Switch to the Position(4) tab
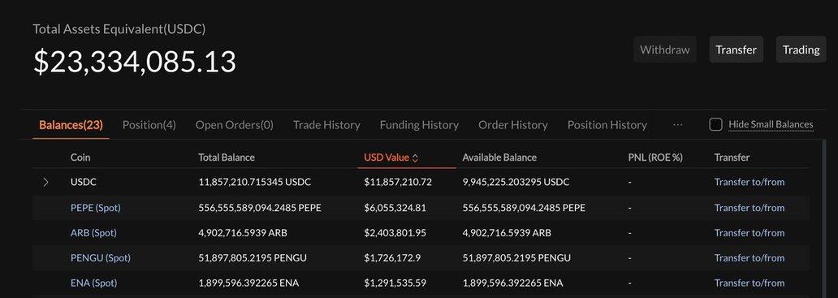The image size is (838, 298). [149, 125]
